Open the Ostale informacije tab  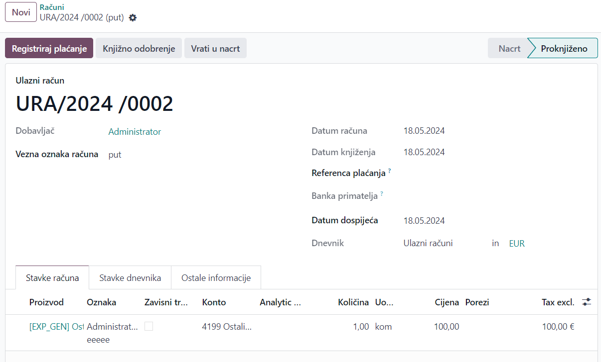pos(216,278)
